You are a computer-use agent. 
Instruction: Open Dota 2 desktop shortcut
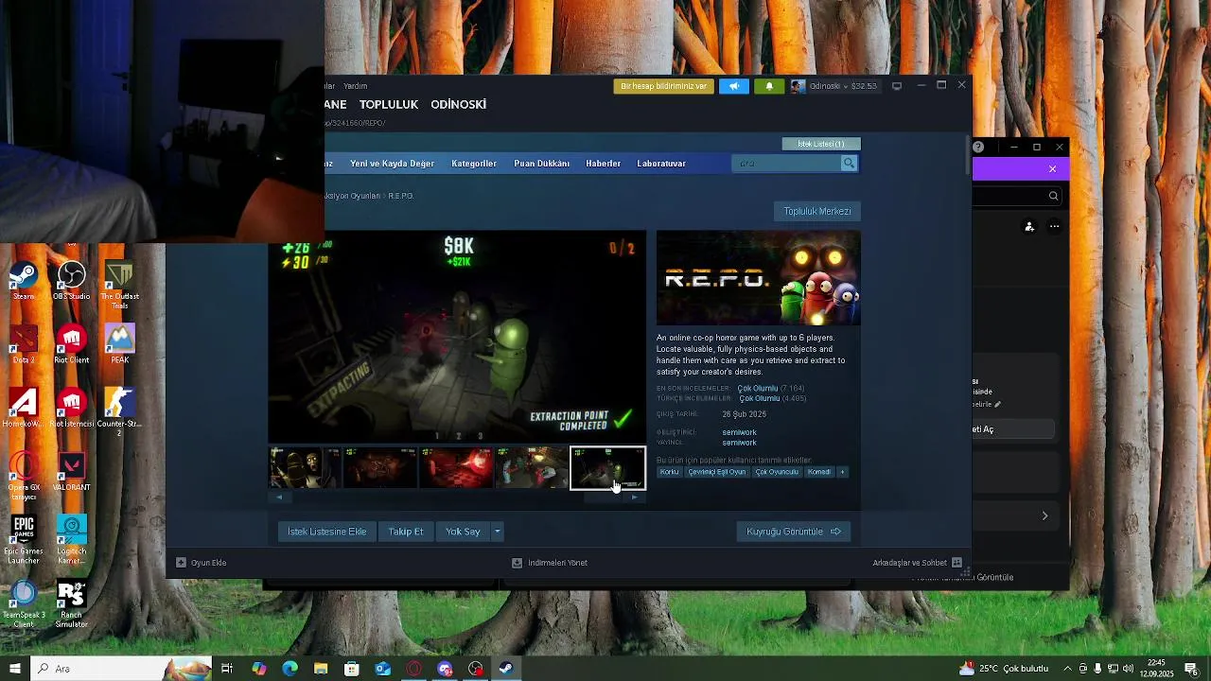click(x=24, y=344)
